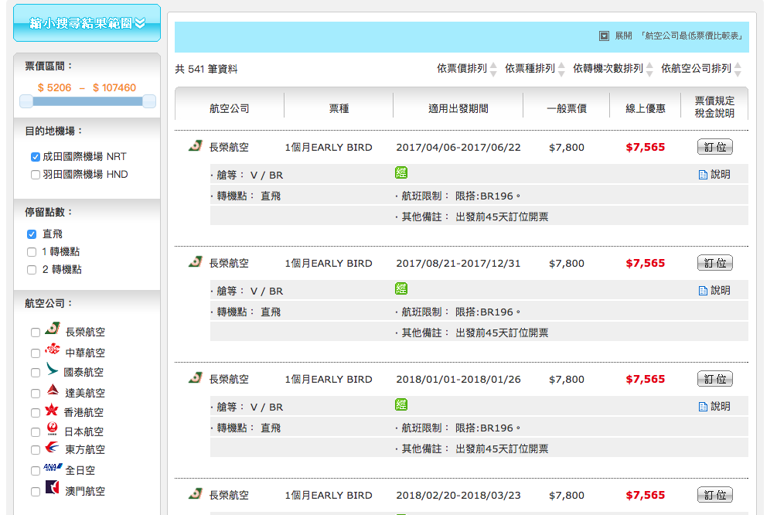Viewport: 777px width, 515px height.
Task: Click the Cathay Pacific logo in sidebar
Action: click(53, 370)
